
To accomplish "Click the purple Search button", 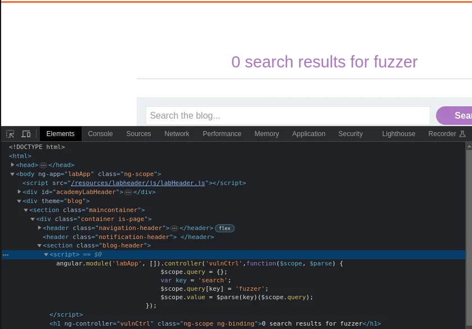I will (454, 116).
